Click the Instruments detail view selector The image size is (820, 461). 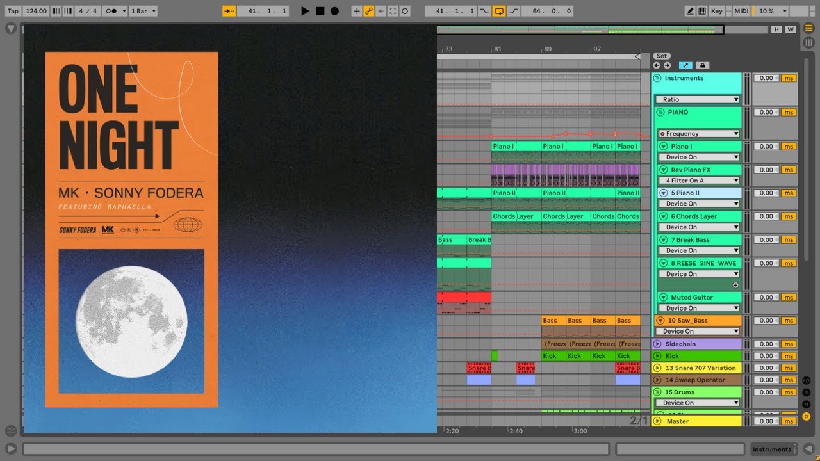pos(772,449)
